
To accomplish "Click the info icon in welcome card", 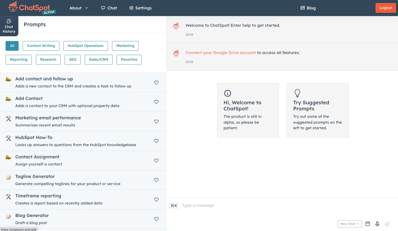I will point(227,93).
